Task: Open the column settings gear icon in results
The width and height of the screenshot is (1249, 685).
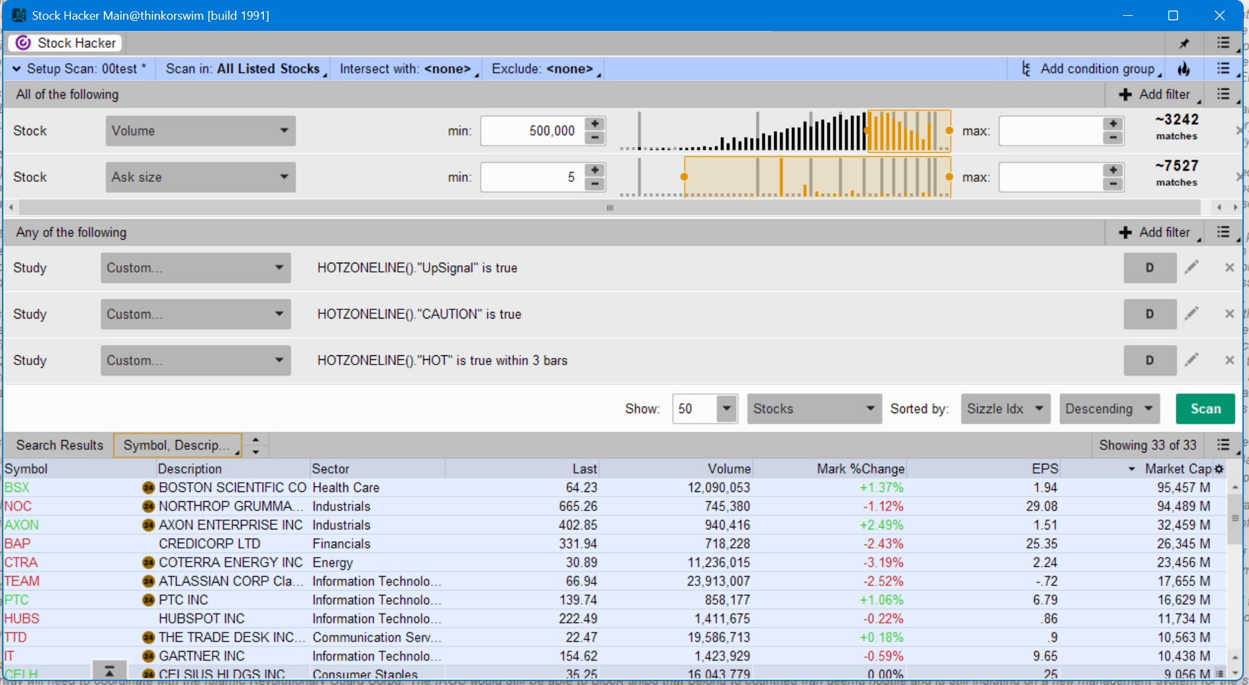Action: point(1219,469)
